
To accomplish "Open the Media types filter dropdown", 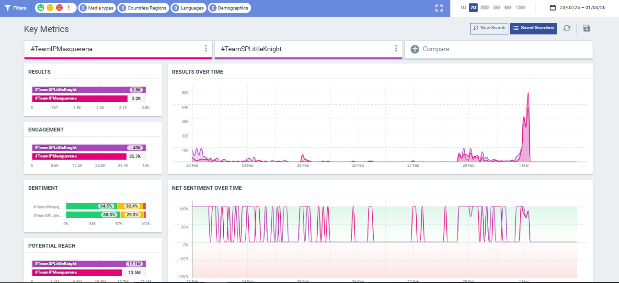I will [97, 8].
